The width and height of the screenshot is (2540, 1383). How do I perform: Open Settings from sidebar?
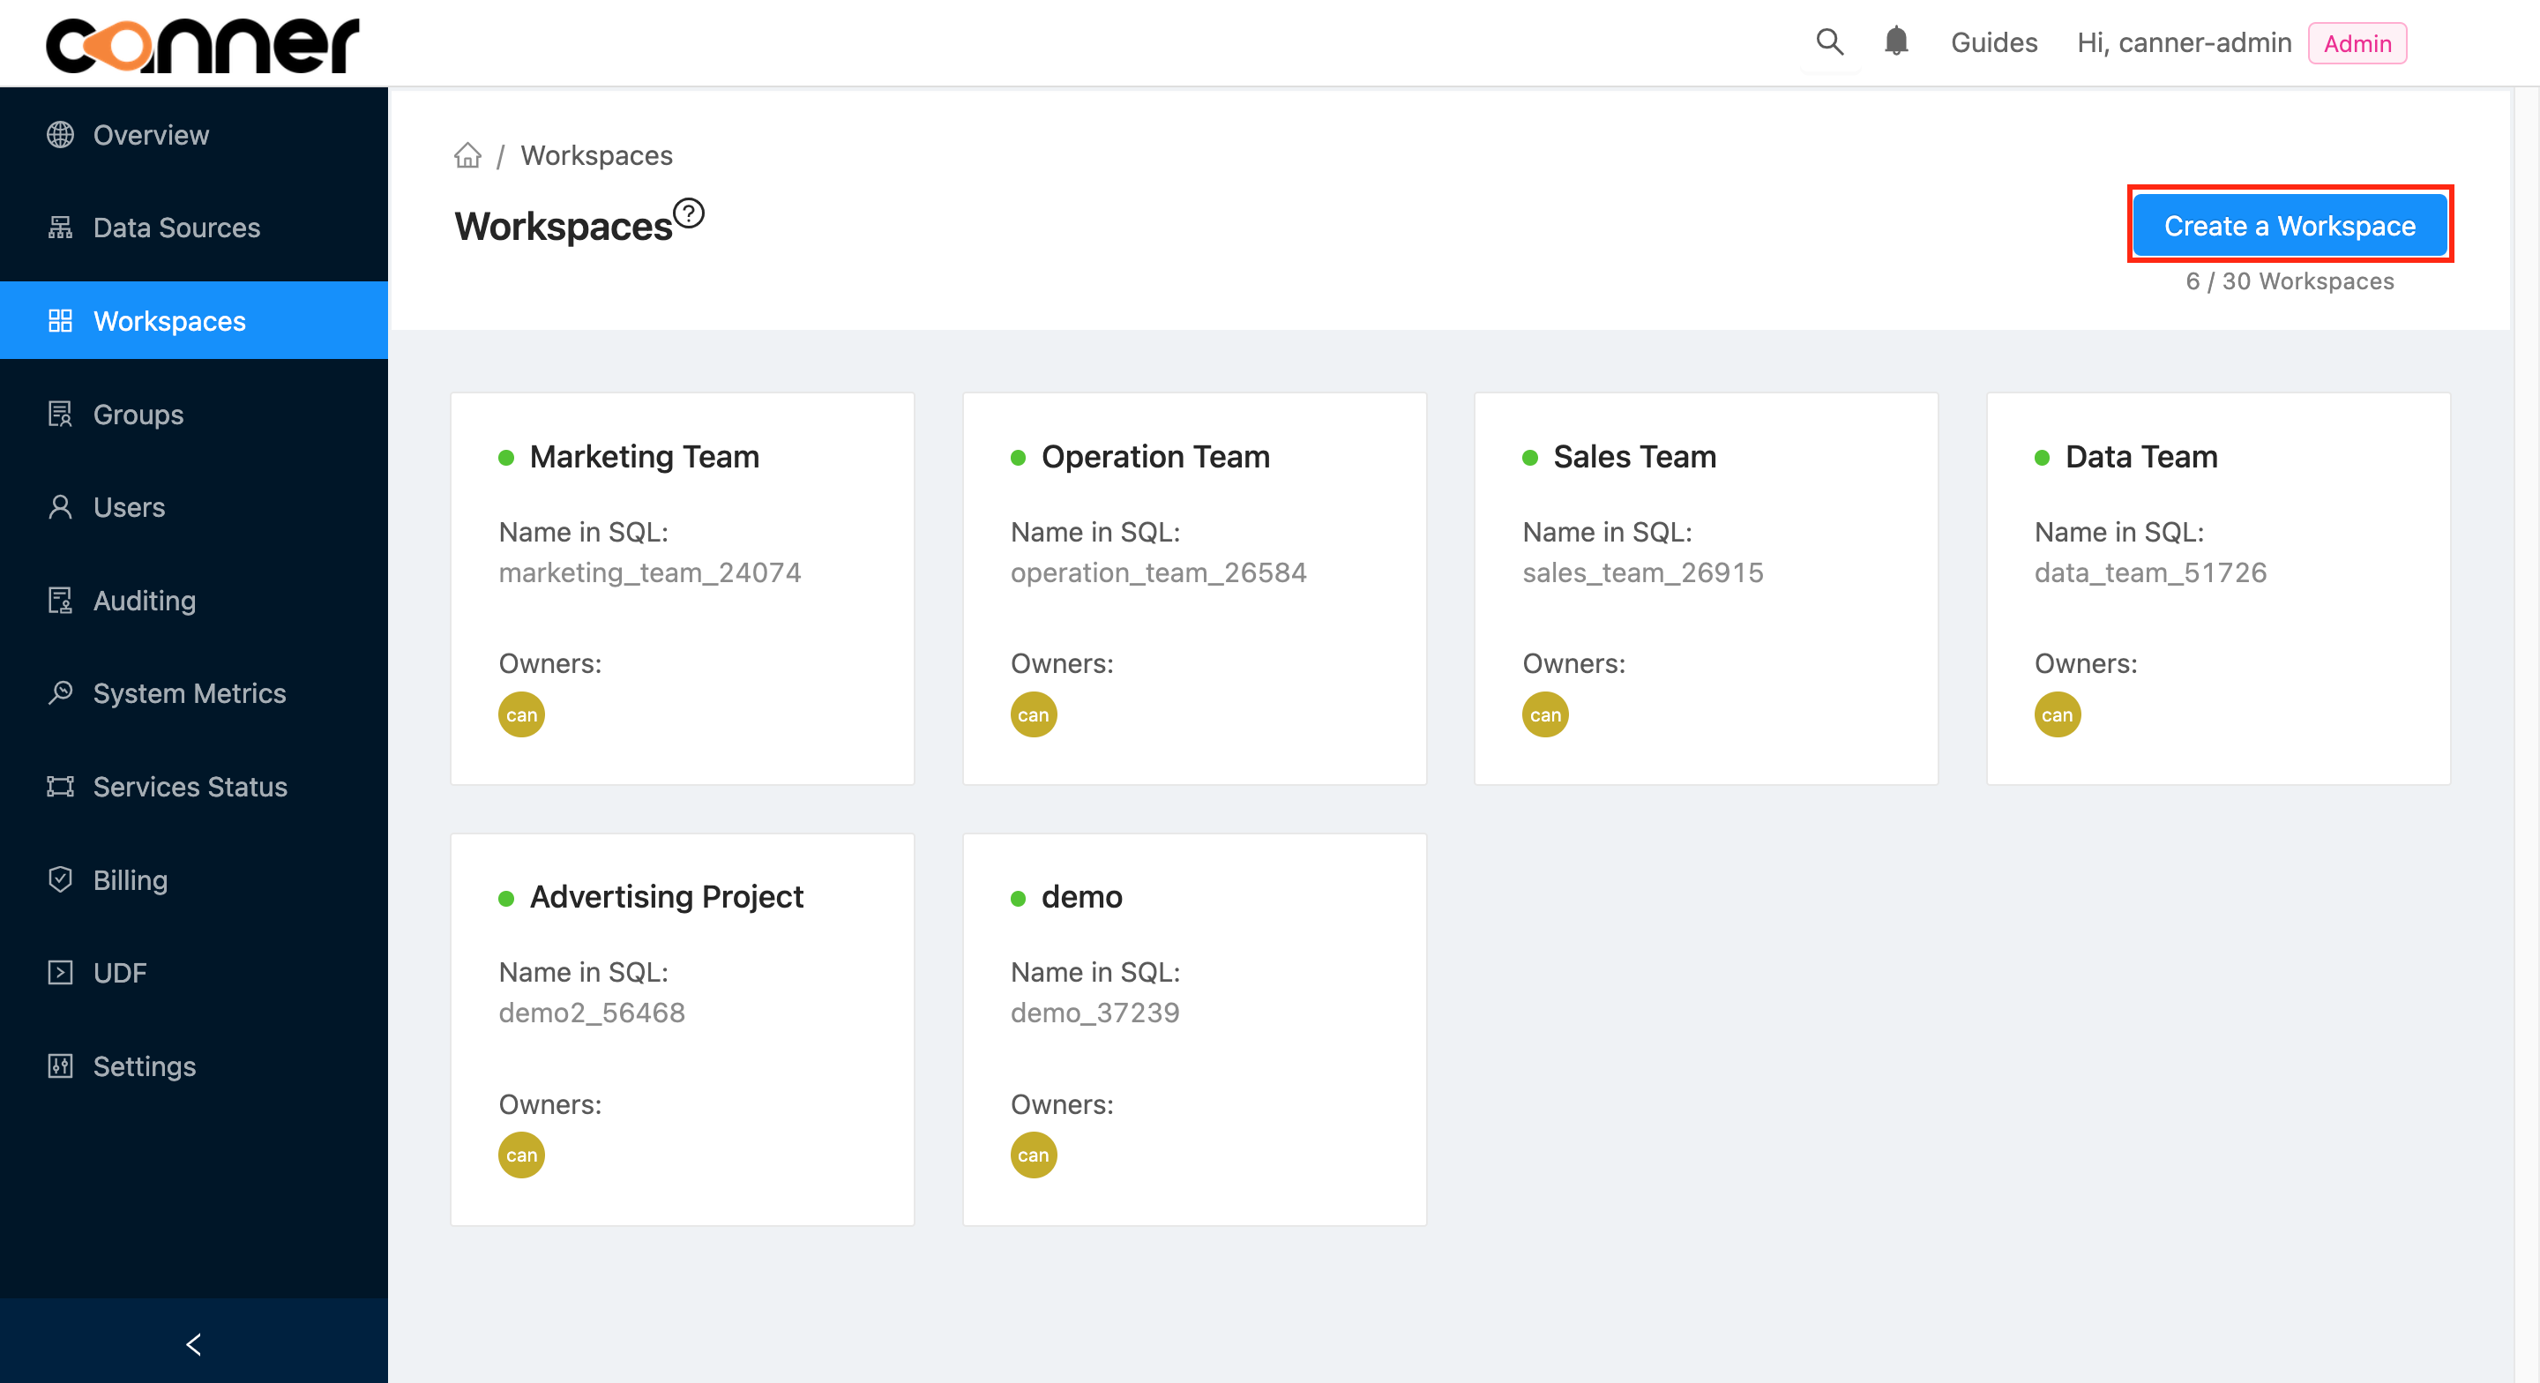click(193, 1065)
